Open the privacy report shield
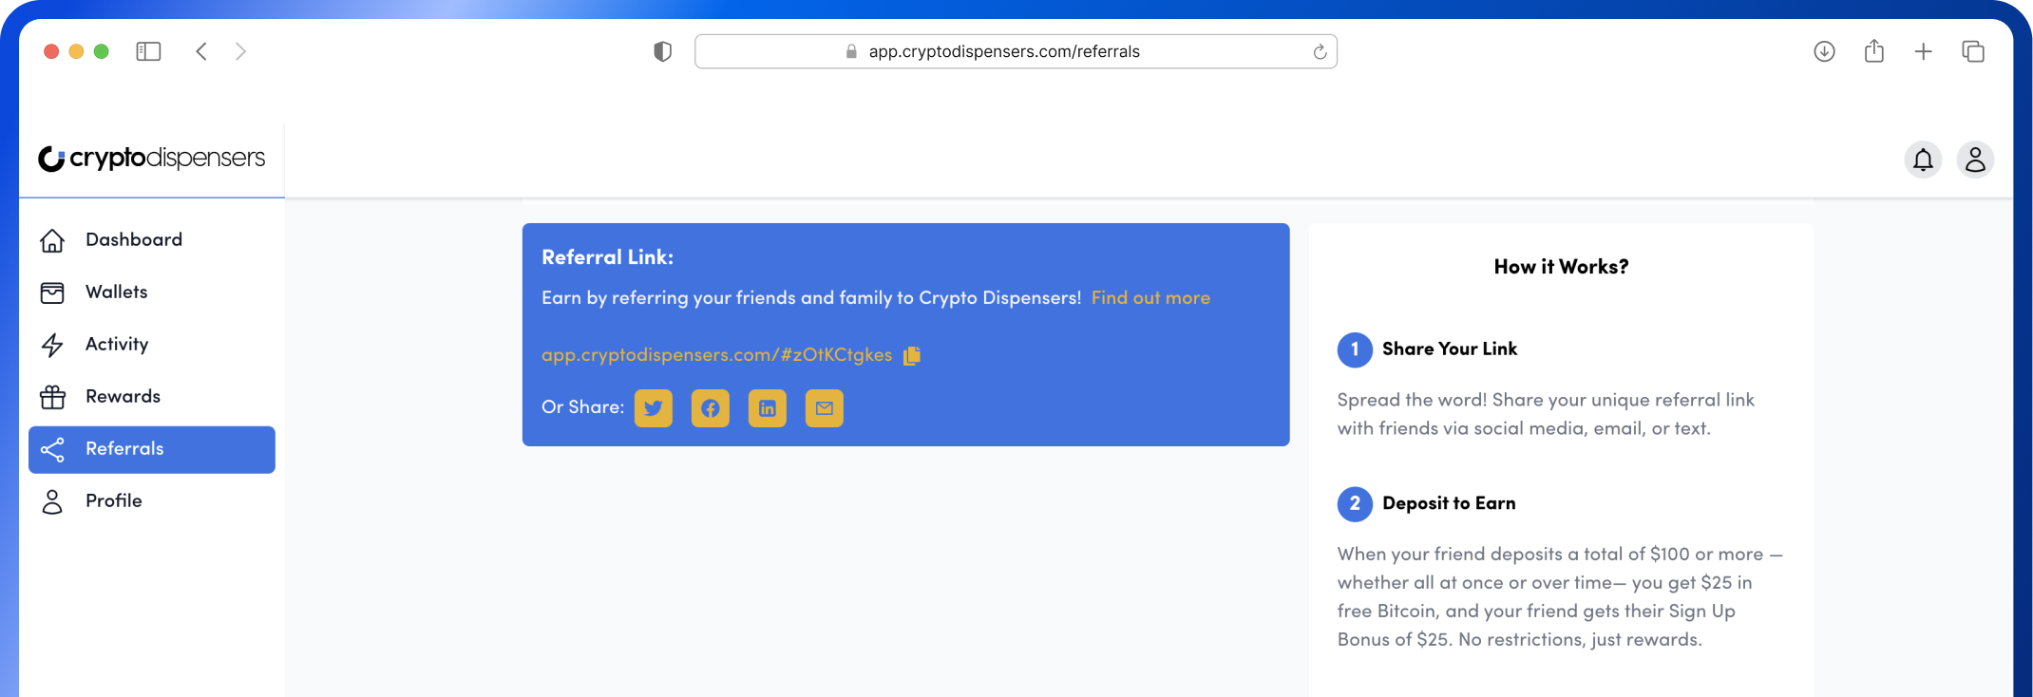This screenshot has height=697, width=2033. [663, 51]
